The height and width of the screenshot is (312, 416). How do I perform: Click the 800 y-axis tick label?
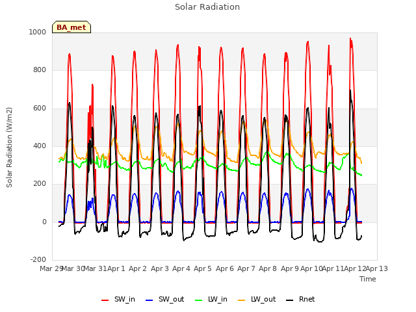pyautogui.click(x=40, y=70)
